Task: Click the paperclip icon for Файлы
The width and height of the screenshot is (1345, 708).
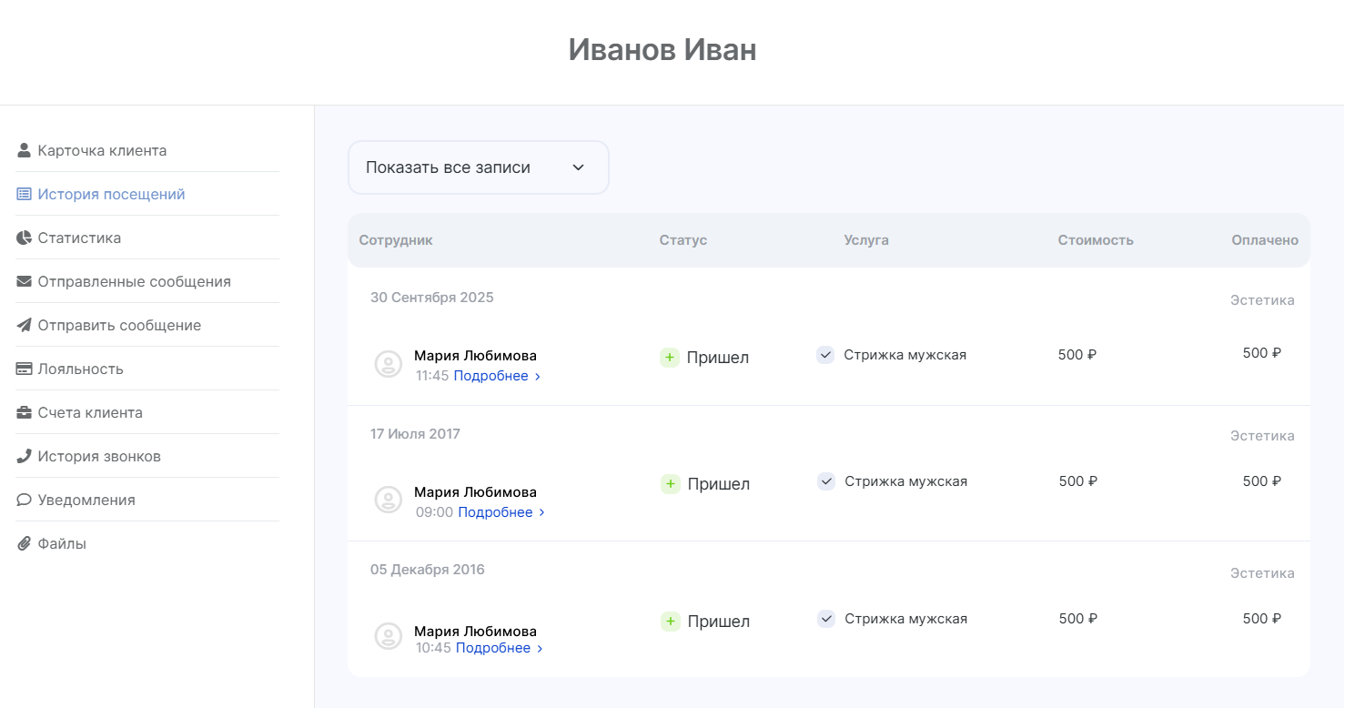Action: click(x=24, y=543)
